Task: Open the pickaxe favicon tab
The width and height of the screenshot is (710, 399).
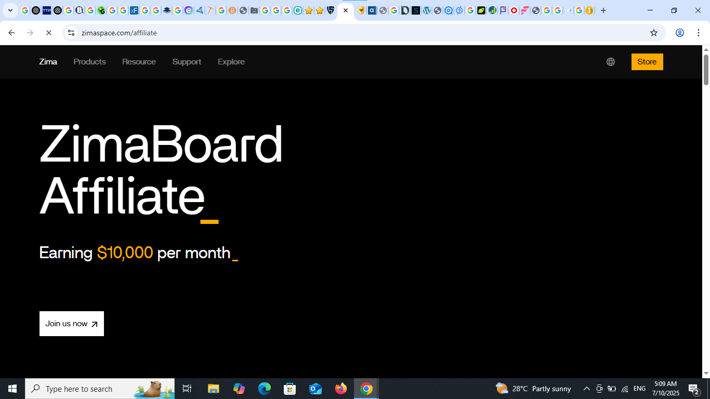Action: [x=211, y=10]
